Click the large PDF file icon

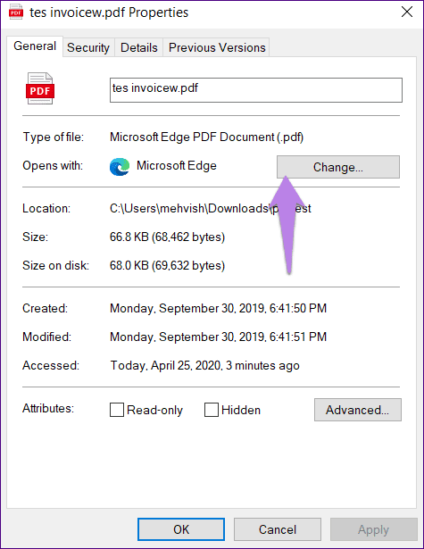pyautogui.click(x=40, y=88)
